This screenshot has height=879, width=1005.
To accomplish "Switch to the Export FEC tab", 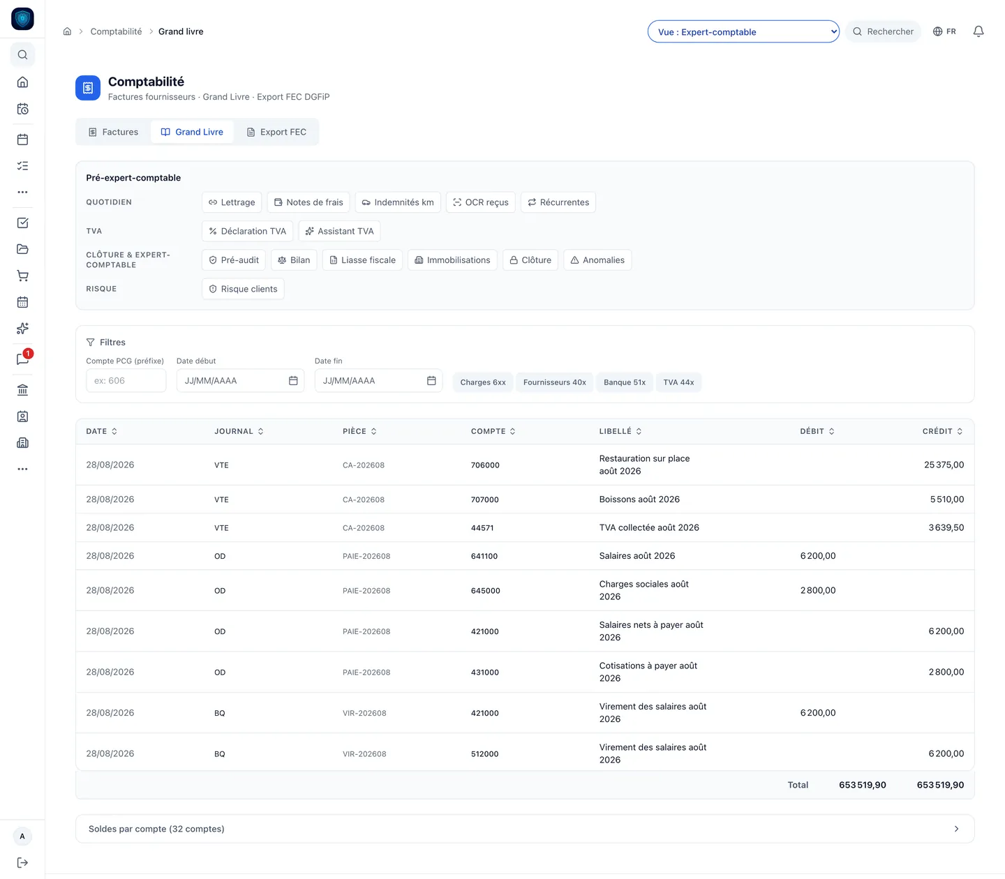I will point(276,132).
